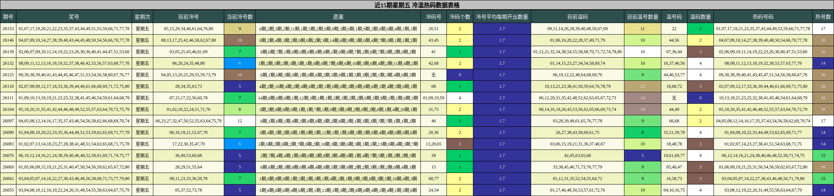Viewport: 834px width, 196px height.
Task: Select period number 26055
Action: click(8, 190)
